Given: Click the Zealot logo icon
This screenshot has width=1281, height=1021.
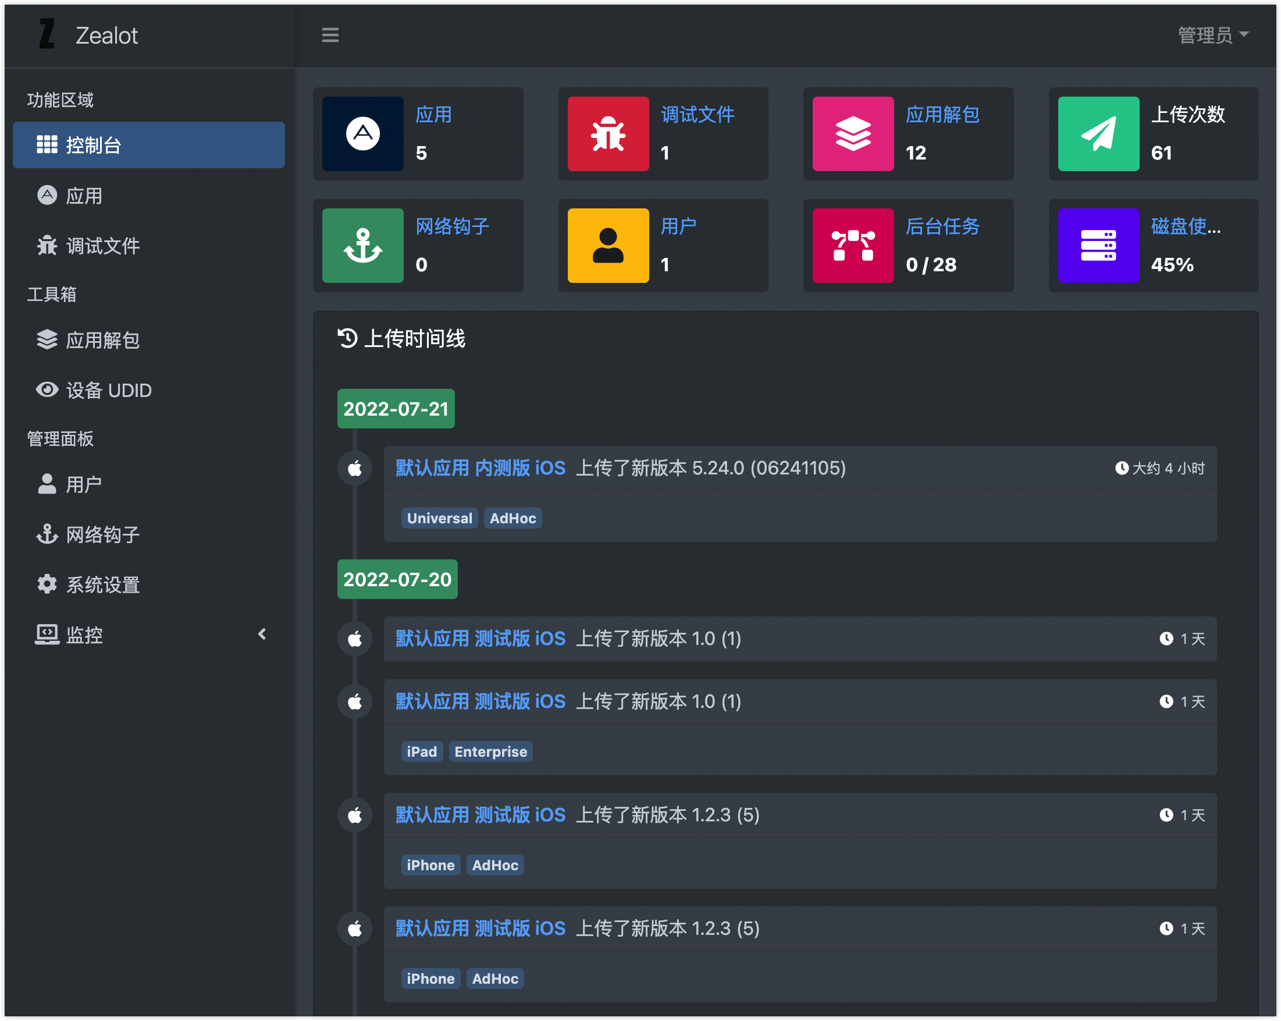Looking at the screenshot, I should (x=47, y=34).
